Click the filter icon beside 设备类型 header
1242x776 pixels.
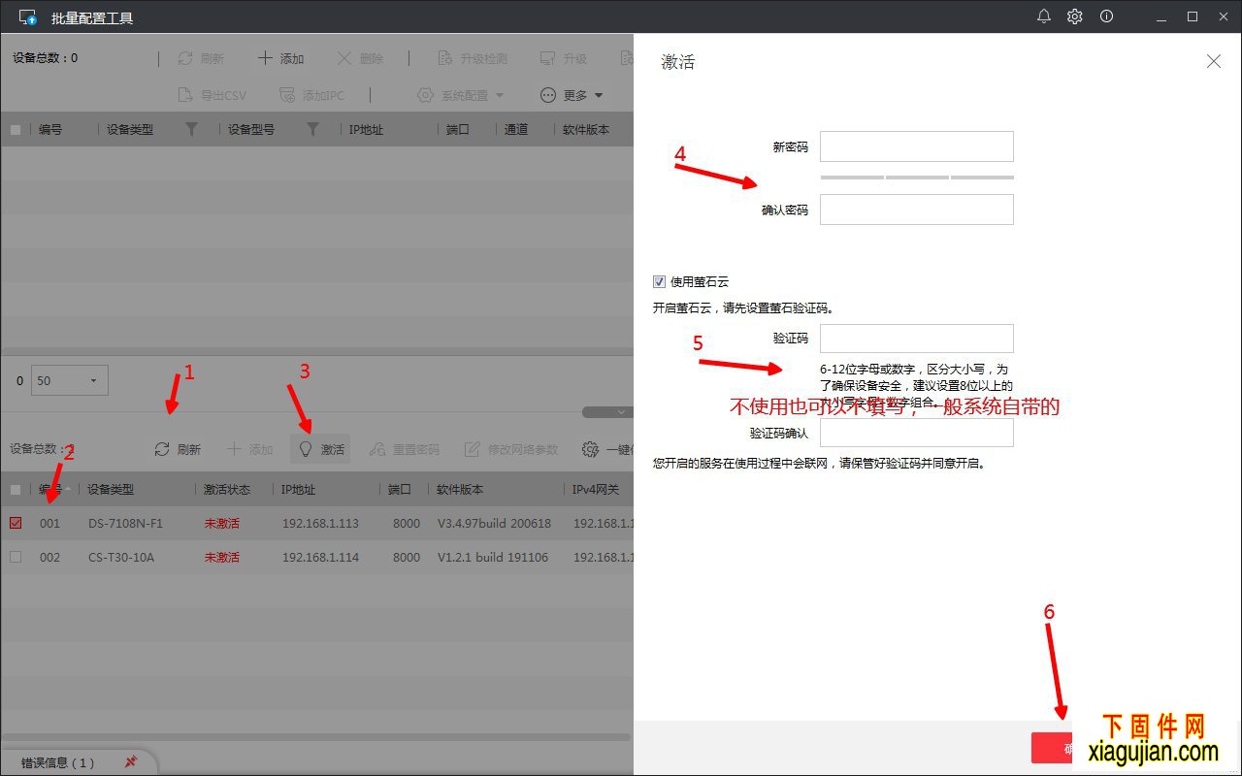pos(191,129)
